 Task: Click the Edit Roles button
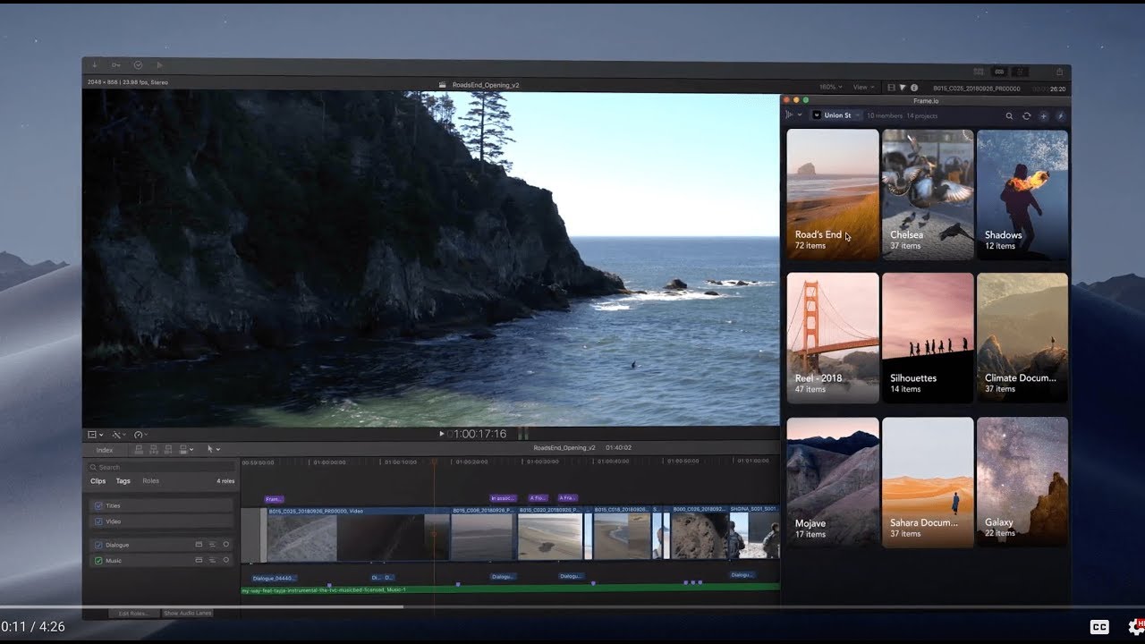pyautogui.click(x=133, y=614)
